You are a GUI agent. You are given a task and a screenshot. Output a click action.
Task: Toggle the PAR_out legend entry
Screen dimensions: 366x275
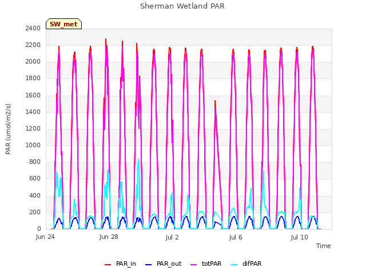(x=163, y=264)
